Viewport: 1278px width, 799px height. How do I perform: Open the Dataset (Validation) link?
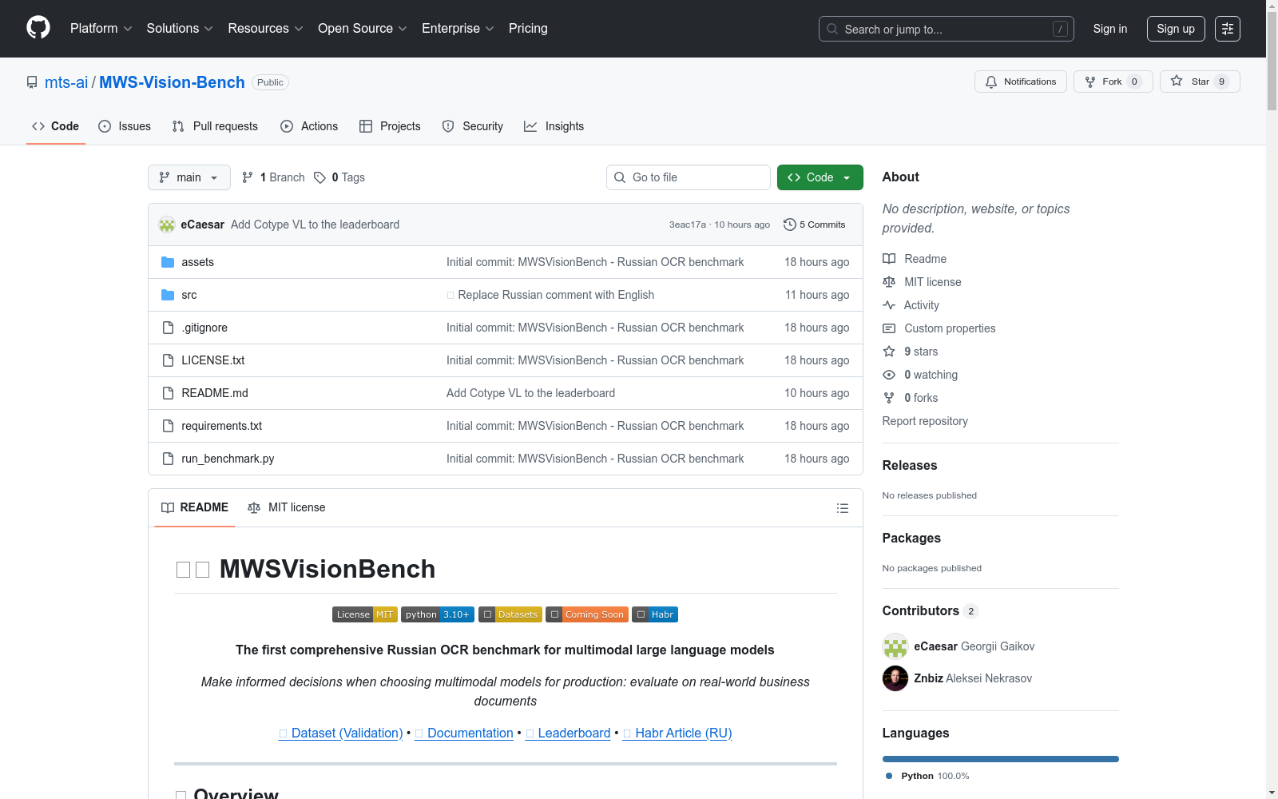click(341, 733)
